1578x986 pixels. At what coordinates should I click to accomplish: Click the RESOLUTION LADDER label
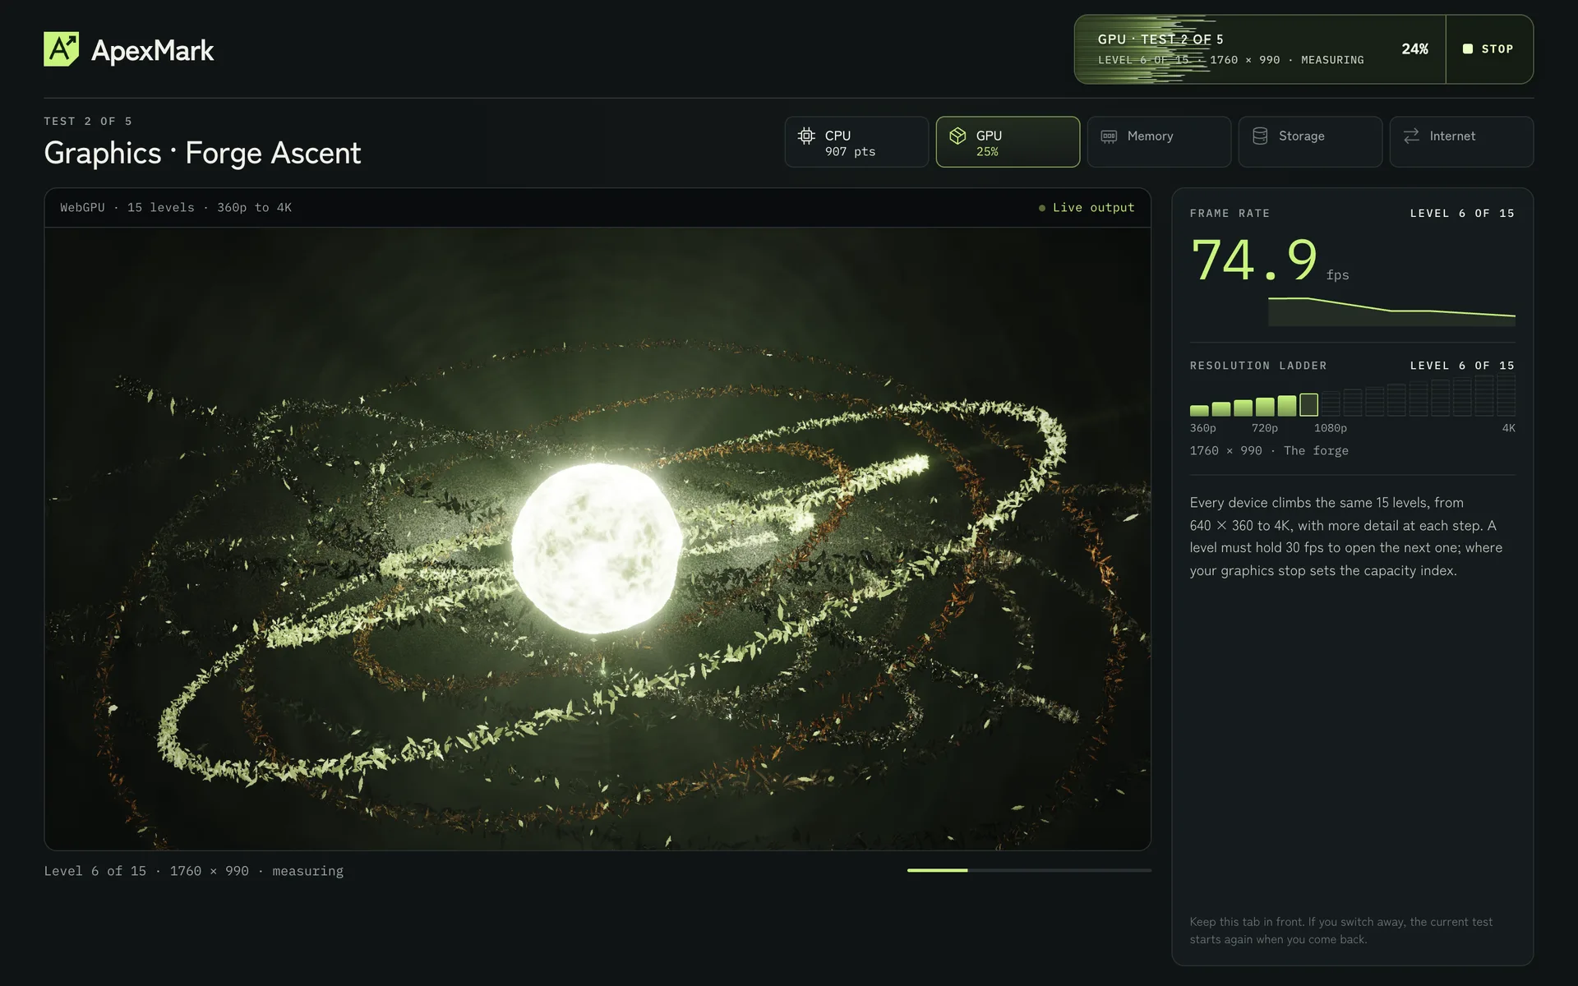pyautogui.click(x=1258, y=366)
